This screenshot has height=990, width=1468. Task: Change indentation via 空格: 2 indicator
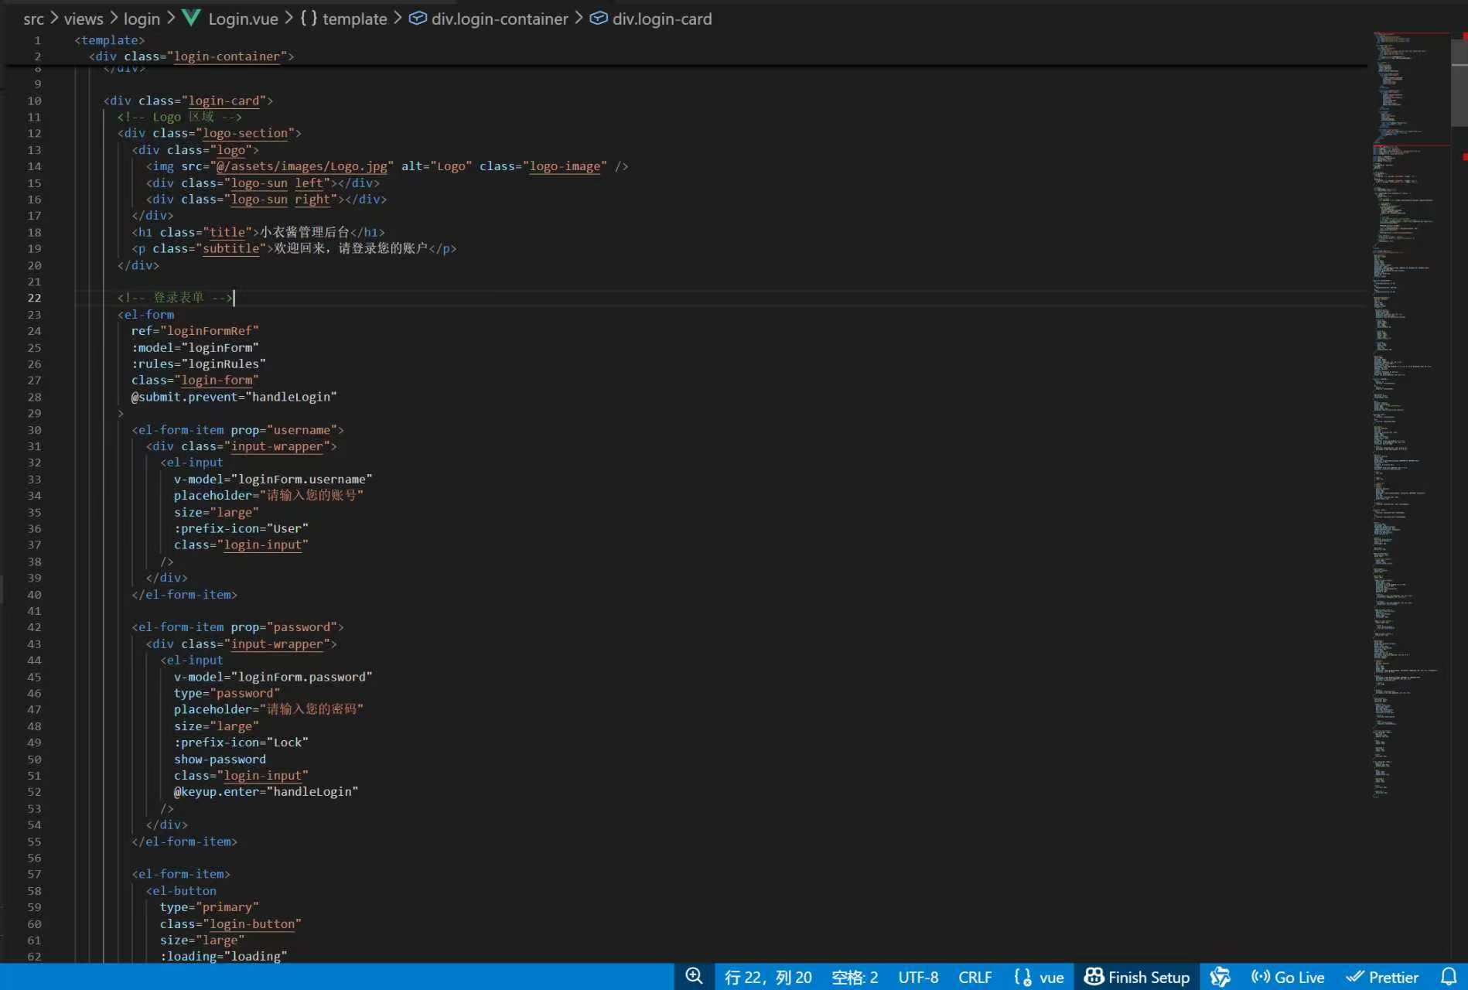[855, 977]
